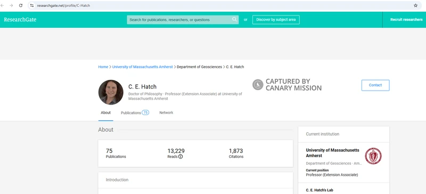
Task: Click the browser forward arrow
Action: [x=11, y=5]
